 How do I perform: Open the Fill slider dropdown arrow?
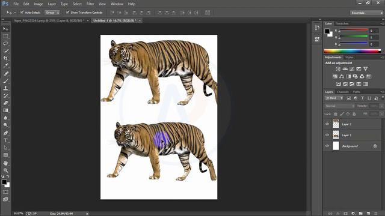381,114
